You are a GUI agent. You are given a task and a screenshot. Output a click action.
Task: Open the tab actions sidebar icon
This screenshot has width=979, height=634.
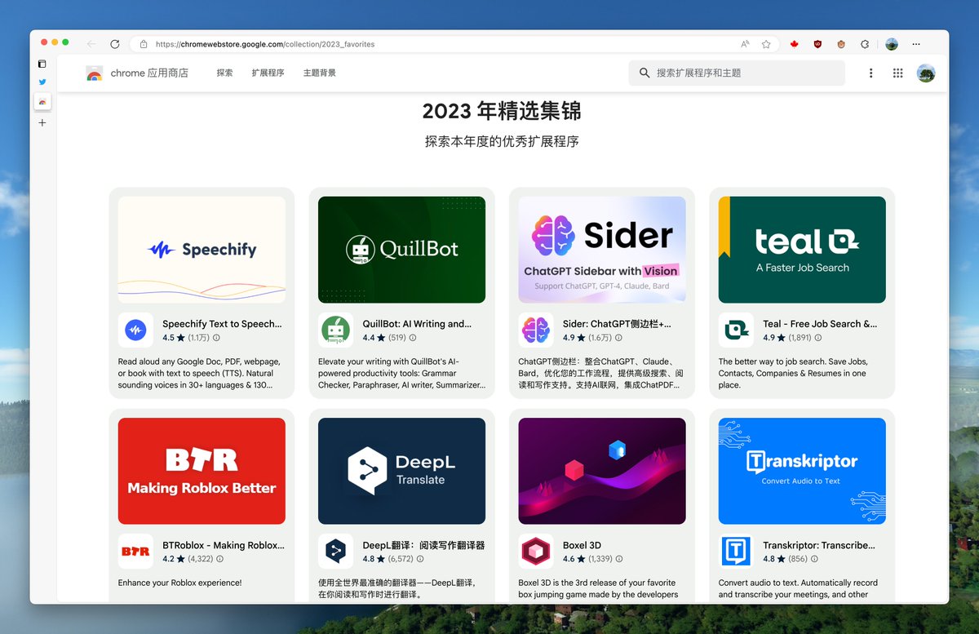tap(42, 64)
